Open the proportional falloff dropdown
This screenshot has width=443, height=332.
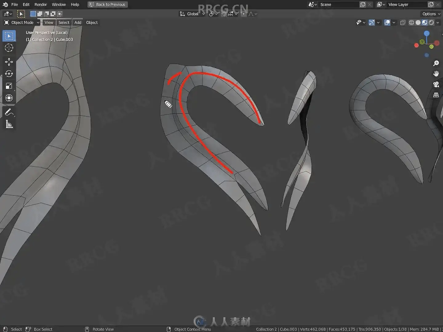(x=253, y=14)
